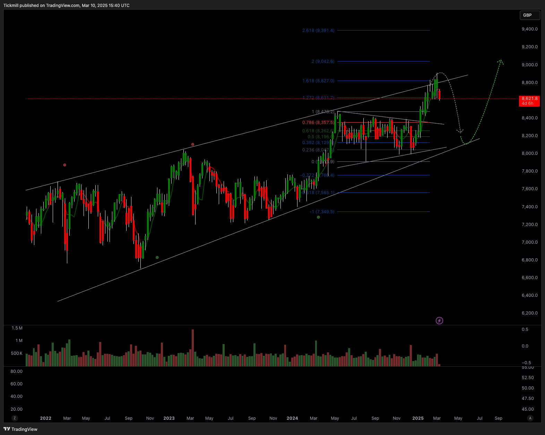This screenshot has width=545, height=435.
Task: Click the GBP currency button
Action: click(529, 15)
